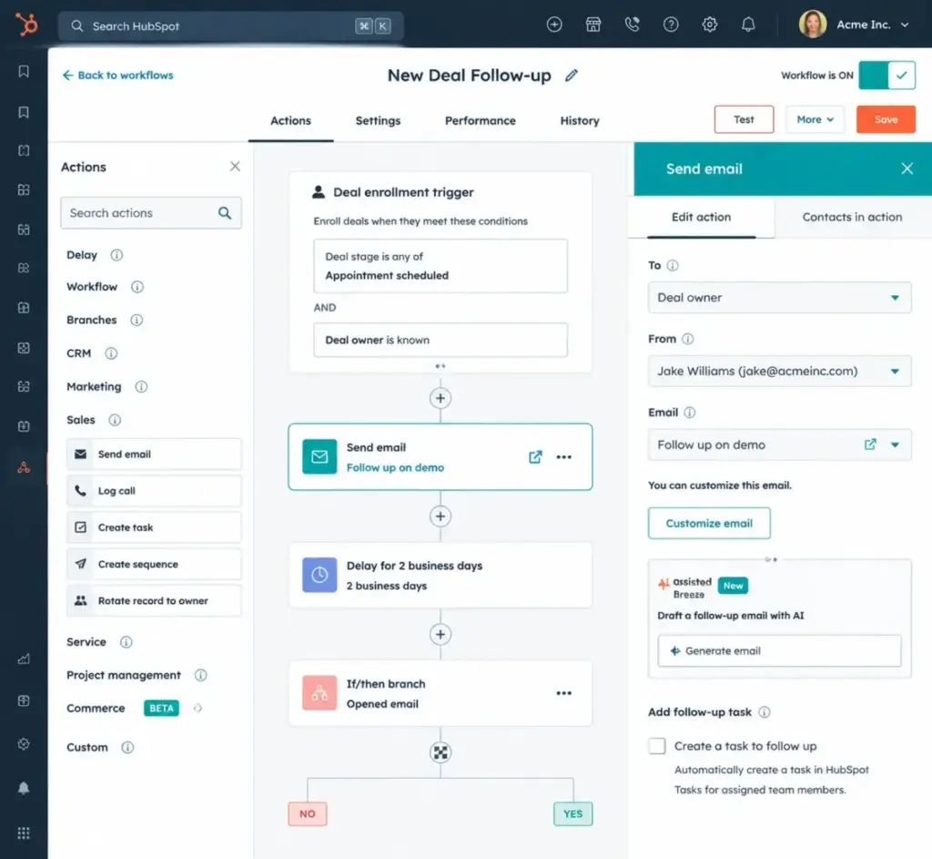Screen dimensions: 932x859
Task: Switch to the Actions tab
Action: tap(290, 121)
